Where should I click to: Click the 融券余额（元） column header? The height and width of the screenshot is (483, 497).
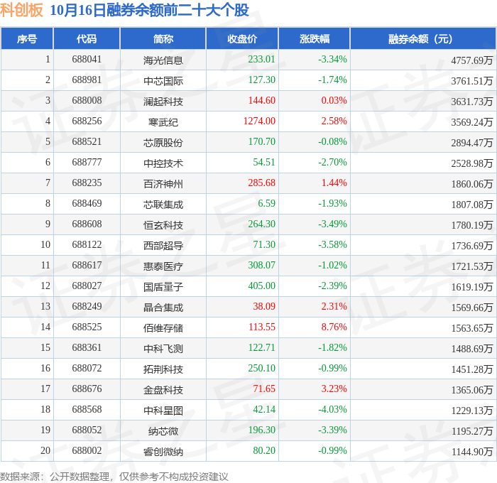(423, 38)
